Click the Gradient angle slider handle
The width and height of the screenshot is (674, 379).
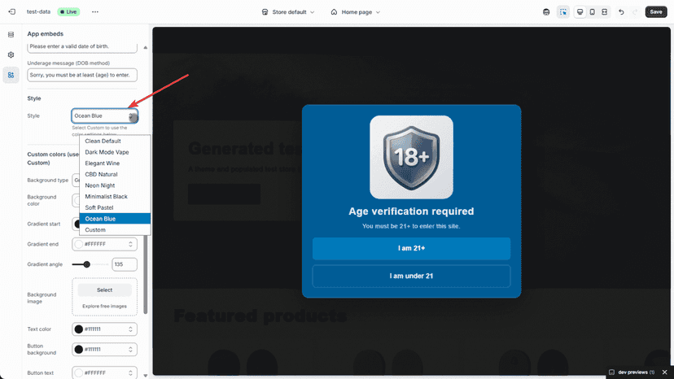coord(86,264)
